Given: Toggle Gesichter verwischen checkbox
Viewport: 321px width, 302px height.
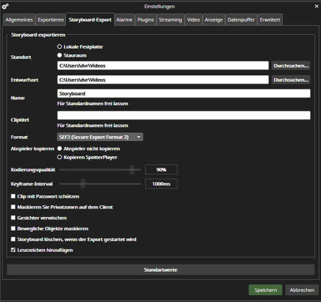Looking at the screenshot, I should (x=13, y=218).
